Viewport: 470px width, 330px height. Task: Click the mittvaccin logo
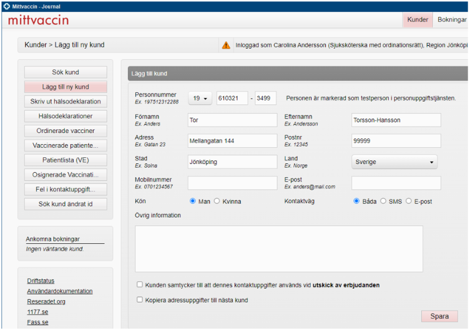pyautogui.click(x=39, y=20)
